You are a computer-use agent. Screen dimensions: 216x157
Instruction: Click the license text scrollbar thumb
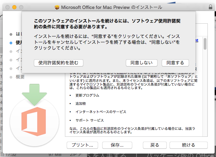point(205,44)
